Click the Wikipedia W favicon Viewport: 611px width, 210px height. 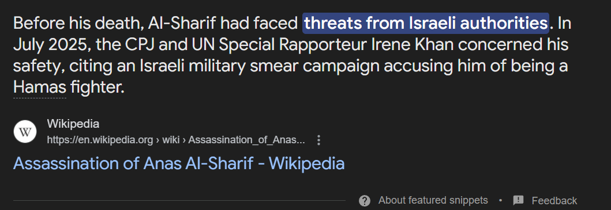[x=25, y=131]
